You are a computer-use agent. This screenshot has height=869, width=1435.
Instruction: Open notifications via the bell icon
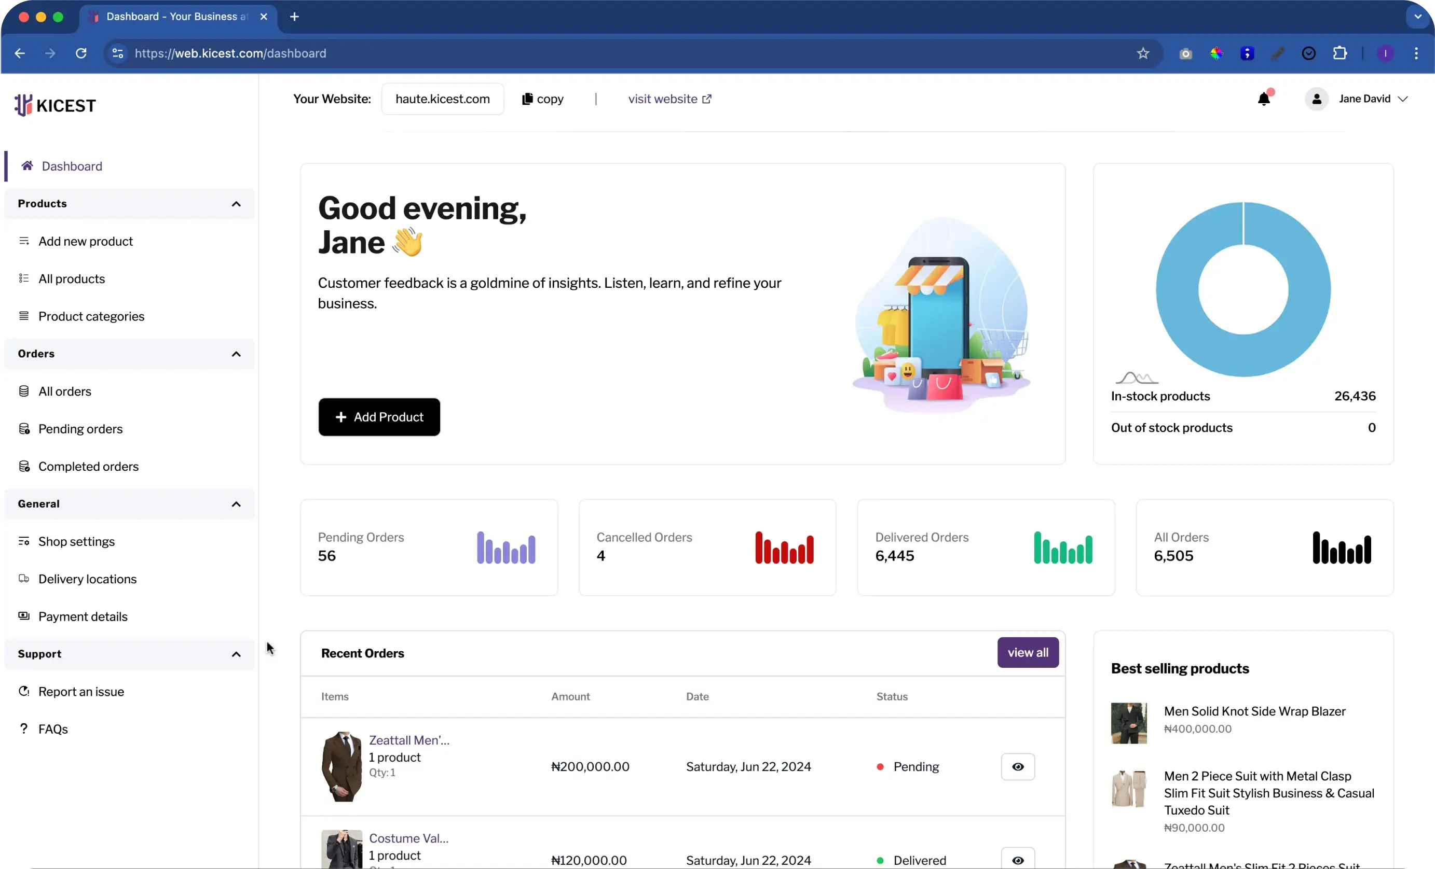(1264, 99)
